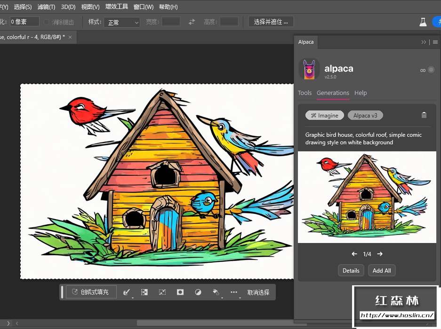Click the invert selection icon in taskbar
441x329 pixels.
144,292
